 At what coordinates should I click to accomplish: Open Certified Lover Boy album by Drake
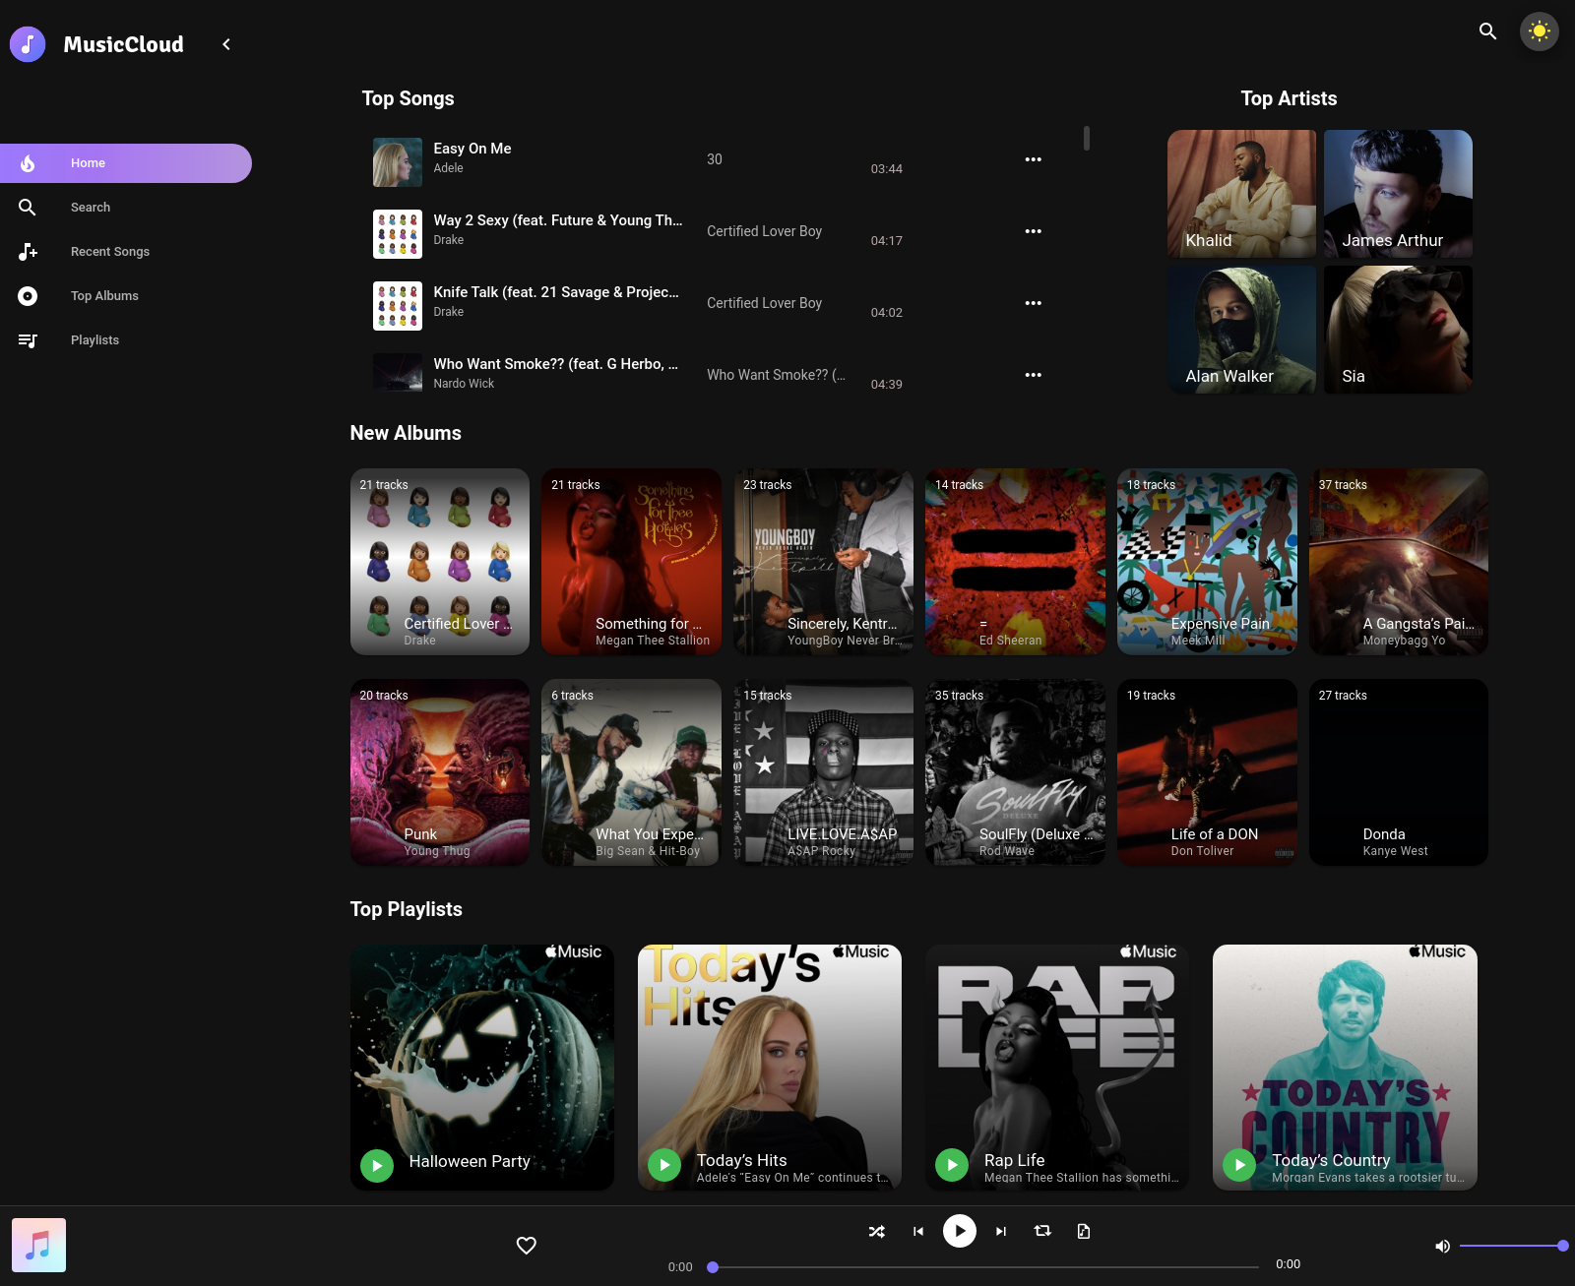coord(440,562)
